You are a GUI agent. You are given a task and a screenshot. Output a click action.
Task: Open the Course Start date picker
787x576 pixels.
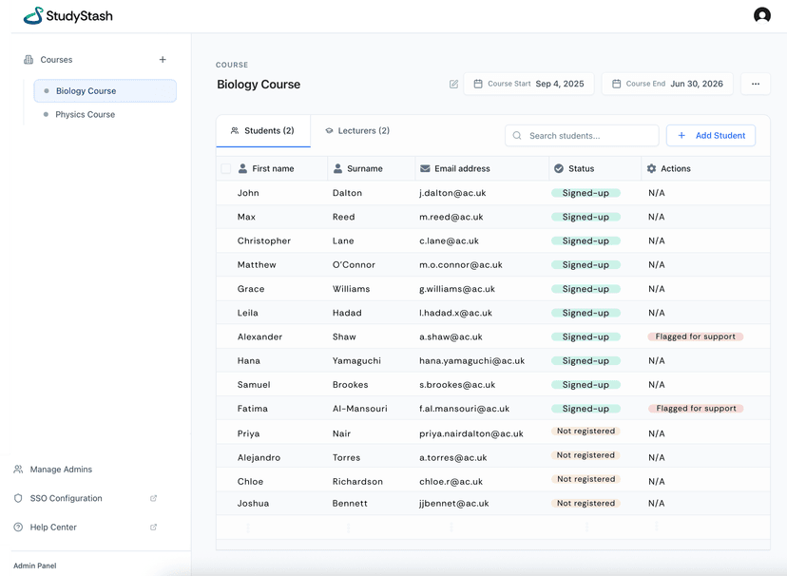coord(529,84)
